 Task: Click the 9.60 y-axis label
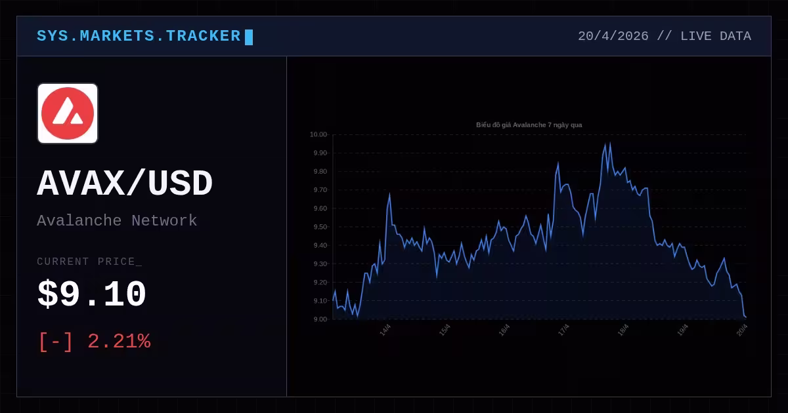click(320, 208)
